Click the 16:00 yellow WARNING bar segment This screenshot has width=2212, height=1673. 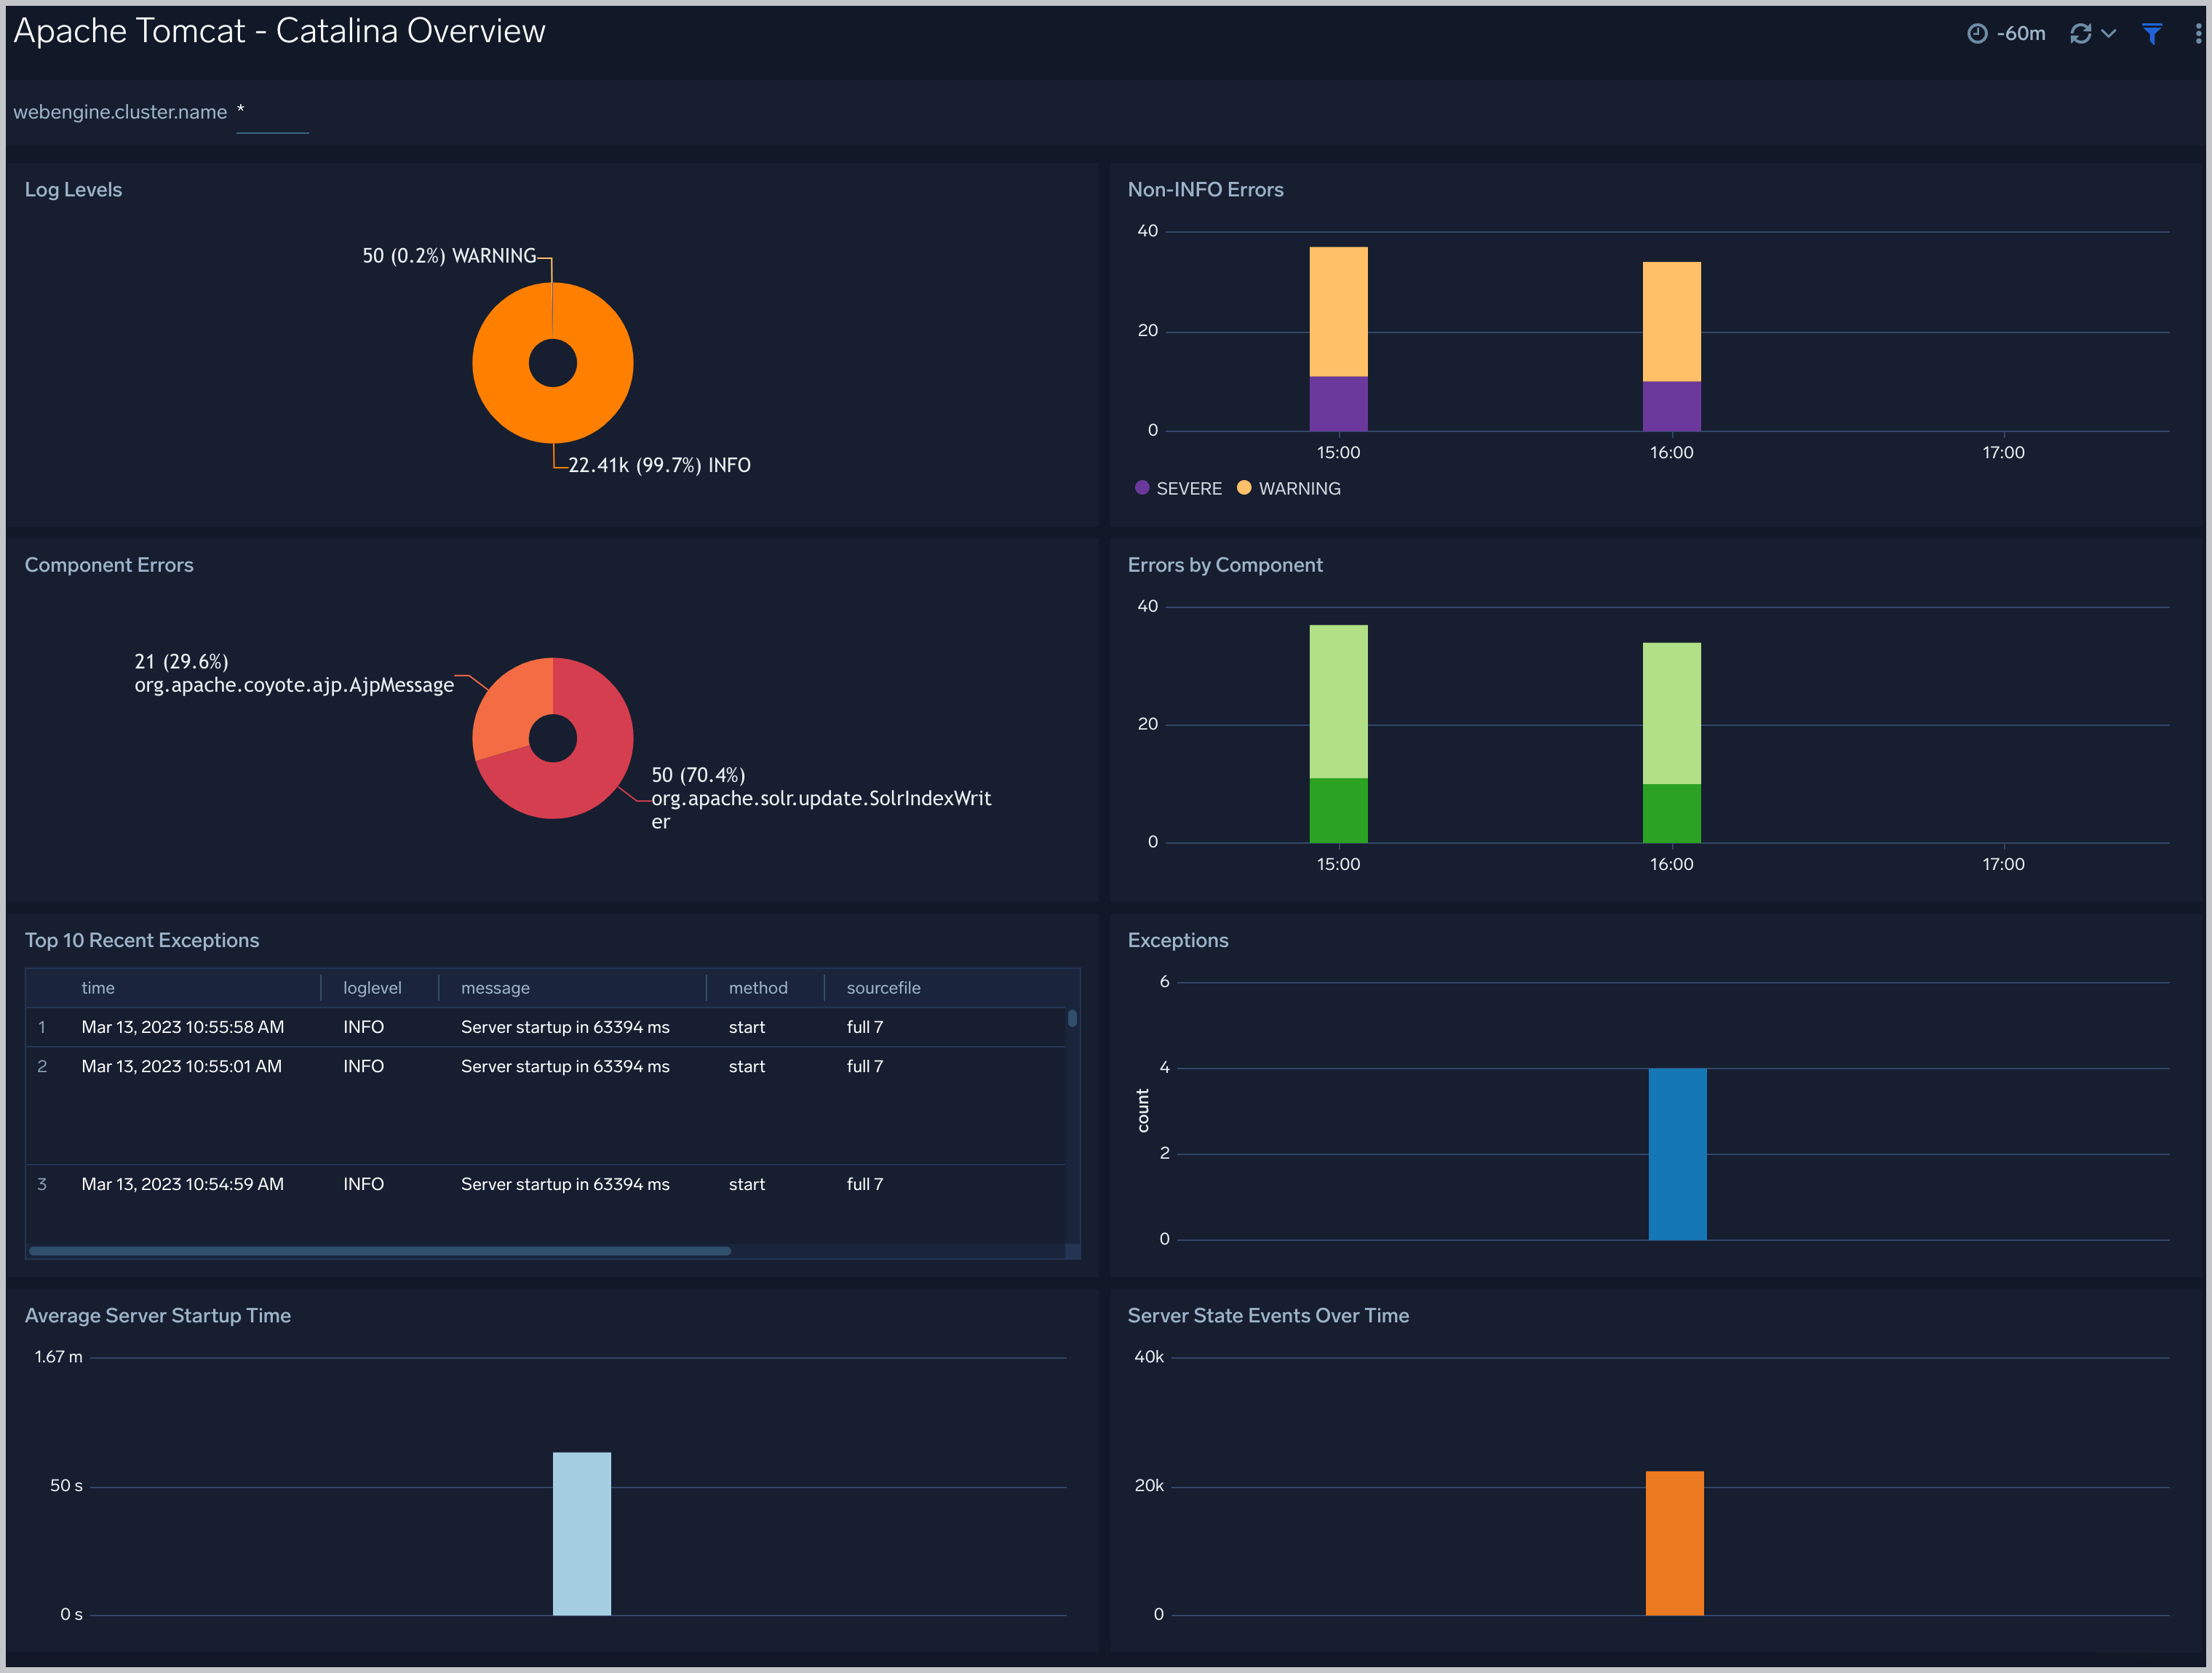[1671, 322]
